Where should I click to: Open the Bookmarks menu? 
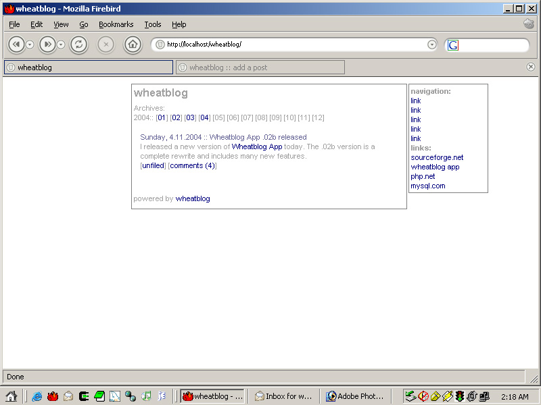pyautogui.click(x=116, y=24)
